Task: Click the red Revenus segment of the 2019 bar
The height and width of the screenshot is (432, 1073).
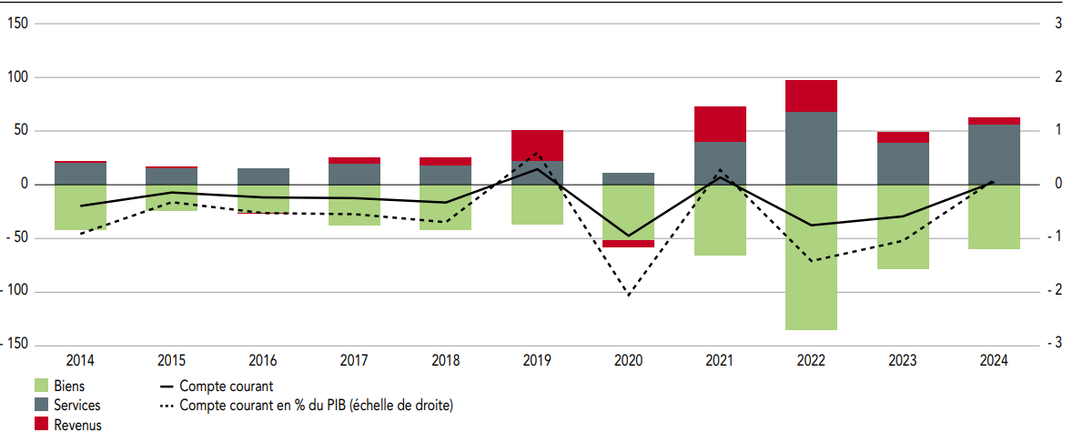Action: pyautogui.click(x=537, y=146)
